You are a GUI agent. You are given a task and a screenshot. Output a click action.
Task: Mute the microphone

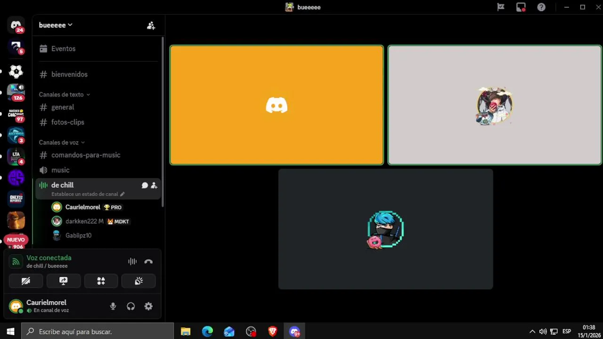click(113, 307)
